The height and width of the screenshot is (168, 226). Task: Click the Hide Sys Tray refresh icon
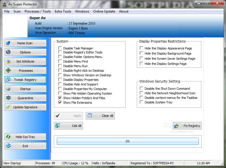coord(8,137)
